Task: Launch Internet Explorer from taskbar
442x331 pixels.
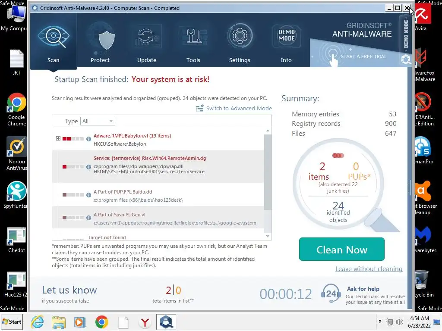Action: tap(38, 322)
